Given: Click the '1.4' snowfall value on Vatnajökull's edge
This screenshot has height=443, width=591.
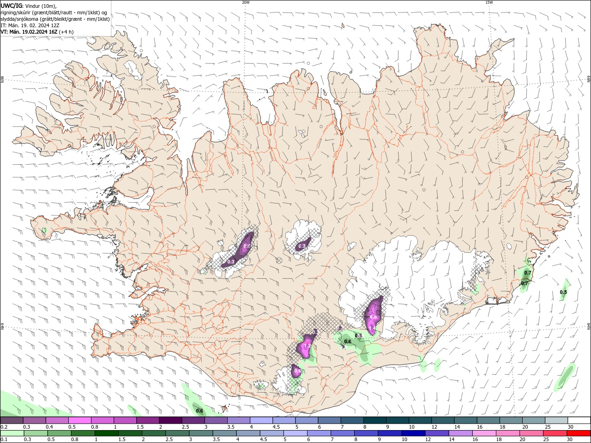Looking at the screenshot, I should coord(372,328).
